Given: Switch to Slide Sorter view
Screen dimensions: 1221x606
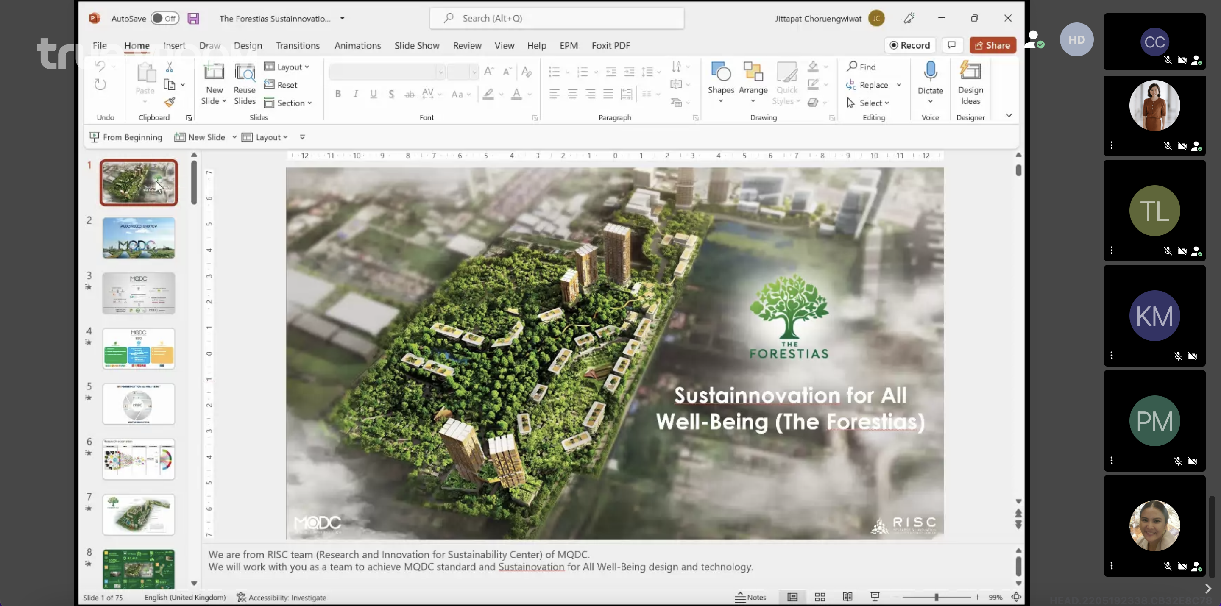Looking at the screenshot, I should (820, 597).
